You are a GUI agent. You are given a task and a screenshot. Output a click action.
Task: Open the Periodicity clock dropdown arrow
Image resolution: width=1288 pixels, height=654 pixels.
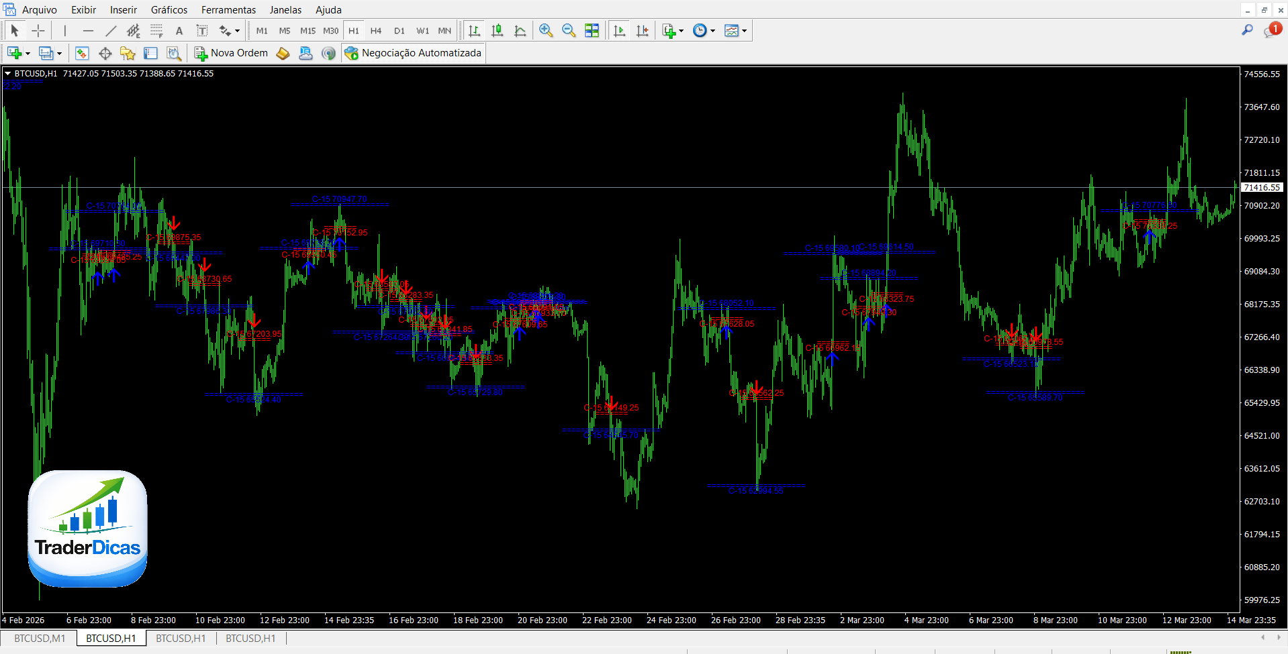point(712,31)
